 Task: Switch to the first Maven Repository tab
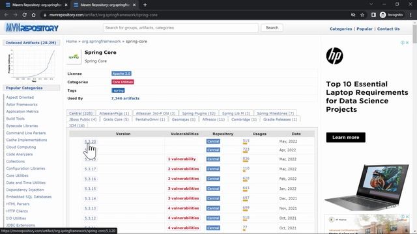(36, 5)
